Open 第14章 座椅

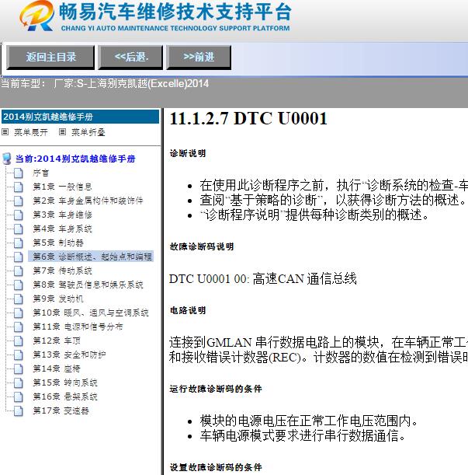tap(57, 368)
